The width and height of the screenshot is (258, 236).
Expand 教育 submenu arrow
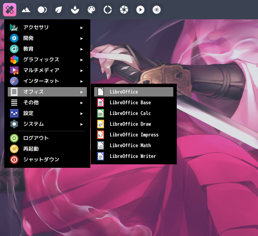pos(81,49)
